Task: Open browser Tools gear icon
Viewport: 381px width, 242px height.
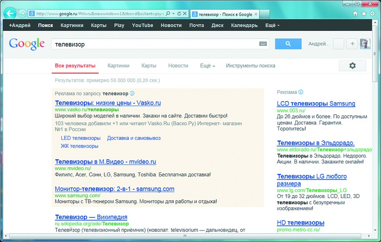Action: [x=372, y=14]
